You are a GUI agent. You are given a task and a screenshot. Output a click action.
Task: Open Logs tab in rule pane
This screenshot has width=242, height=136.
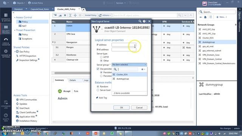click(x=86, y=80)
